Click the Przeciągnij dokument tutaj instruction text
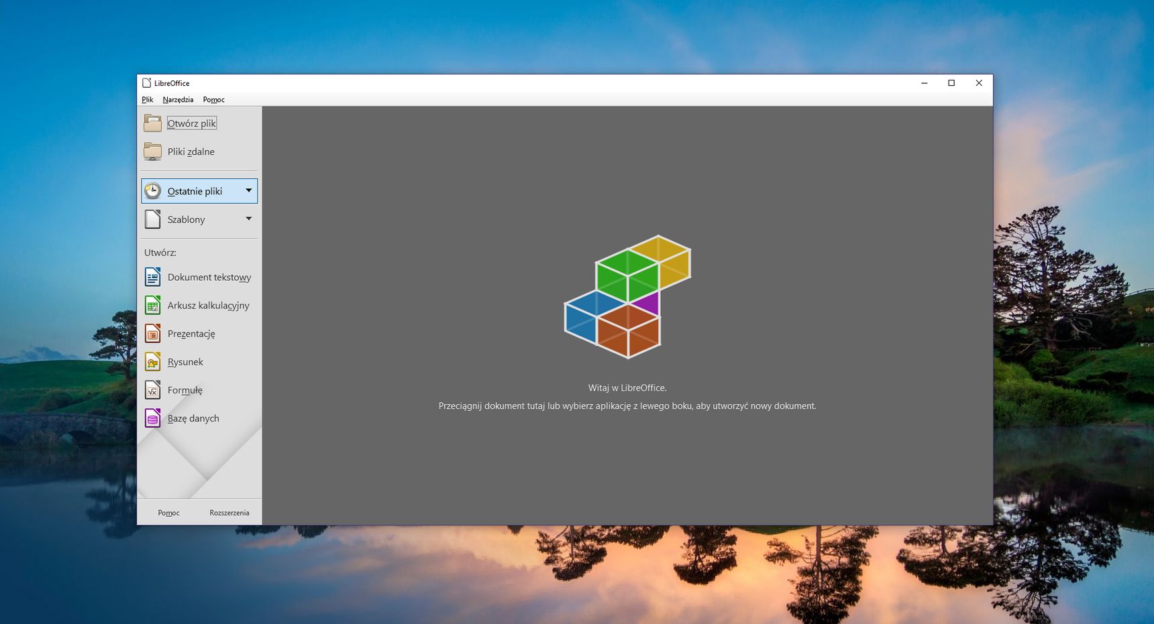Screen dimensions: 1154x624 (627, 406)
